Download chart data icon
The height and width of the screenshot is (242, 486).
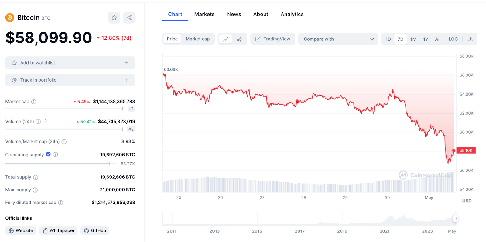point(470,39)
